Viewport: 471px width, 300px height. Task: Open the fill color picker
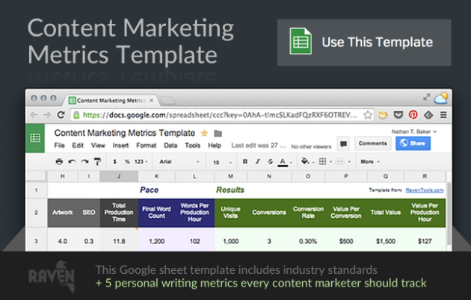307,161
